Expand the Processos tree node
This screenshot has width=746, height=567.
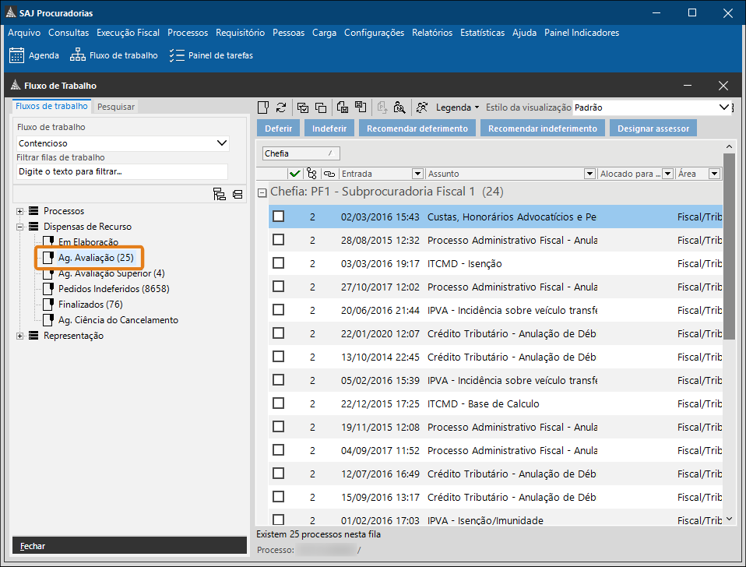pyautogui.click(x=19, y=211)
